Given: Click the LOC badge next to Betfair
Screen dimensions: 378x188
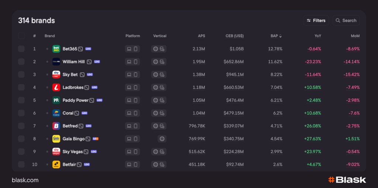Looking at the screenshot, I should [87, 164].
